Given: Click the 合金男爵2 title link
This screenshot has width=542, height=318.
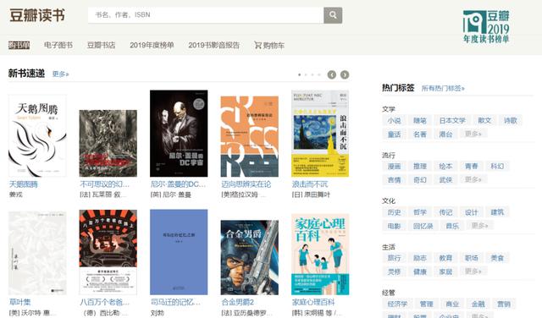Looking at the screenshot, I should (237, 302).
